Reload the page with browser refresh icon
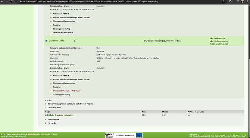 click(x=12, y=1)
